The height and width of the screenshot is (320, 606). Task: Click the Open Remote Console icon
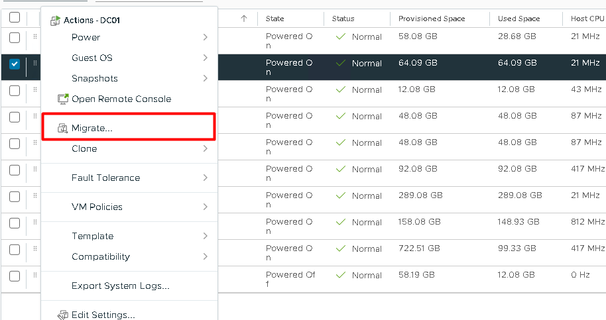point(63,99)
